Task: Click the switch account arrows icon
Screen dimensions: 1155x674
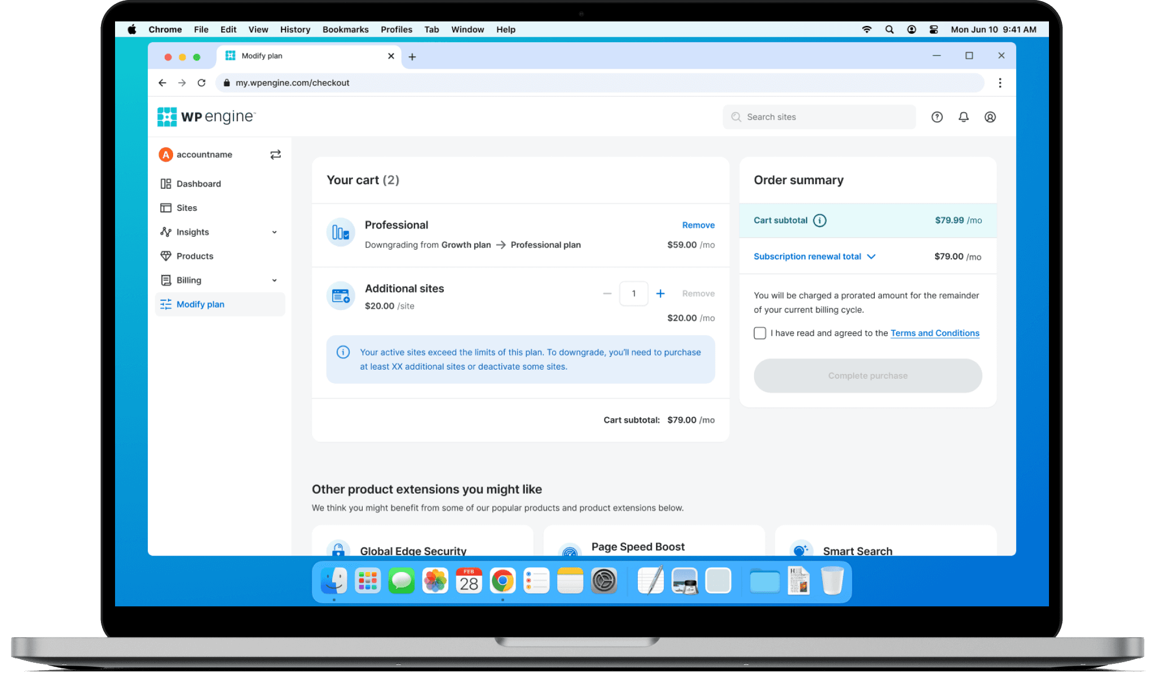Action: 275,154
